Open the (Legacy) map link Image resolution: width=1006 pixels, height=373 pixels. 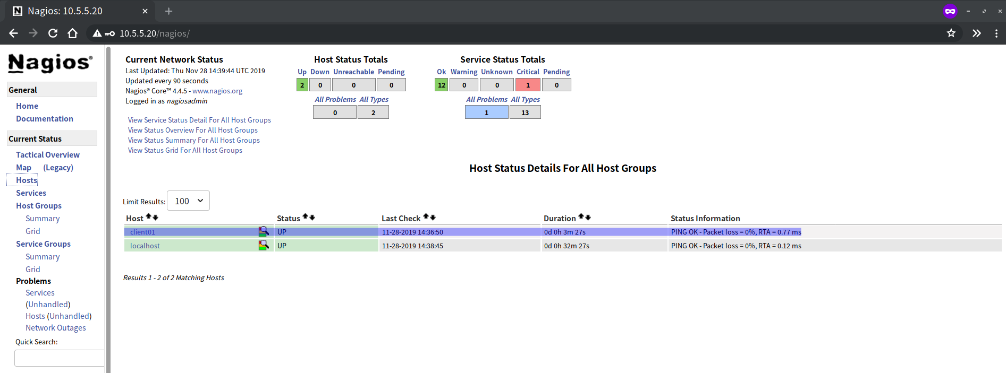(58, 168)
